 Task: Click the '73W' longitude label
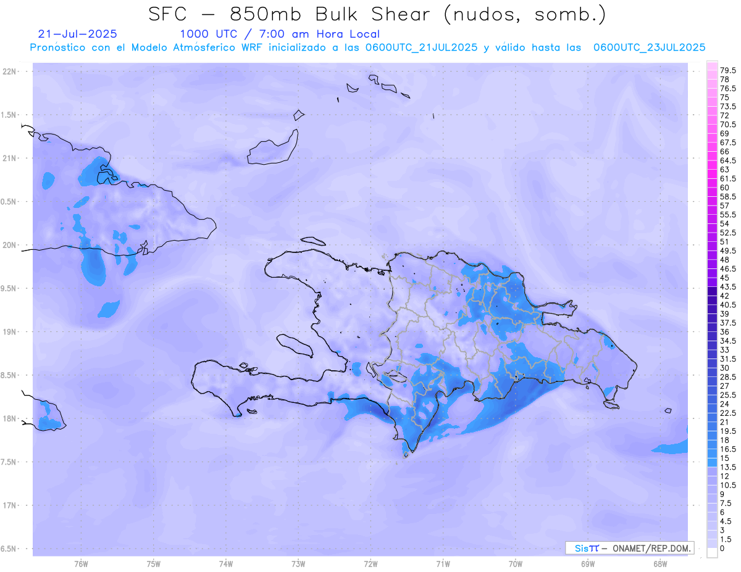pyautogui.click(x=298, y=565)
